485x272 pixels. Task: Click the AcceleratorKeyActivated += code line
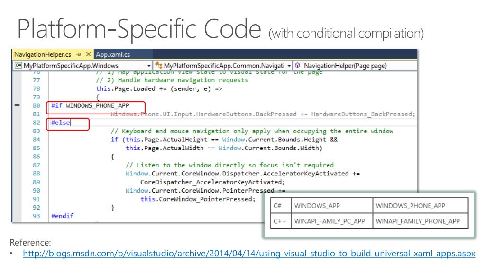[243, 174]
